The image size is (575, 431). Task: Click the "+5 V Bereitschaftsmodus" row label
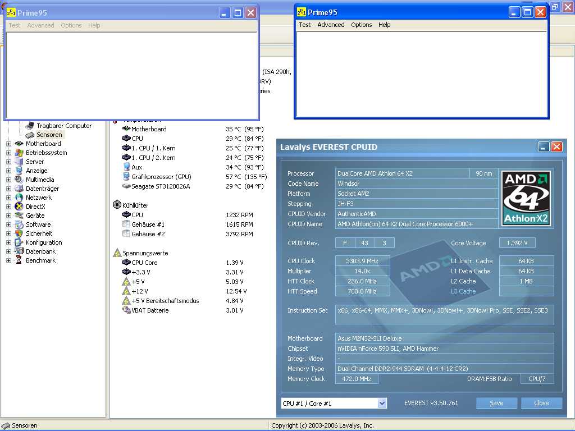click(x=166, y=301)
